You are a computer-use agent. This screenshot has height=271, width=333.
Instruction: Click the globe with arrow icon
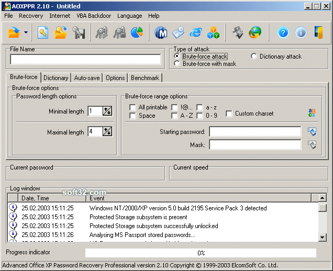pos(255,32)
